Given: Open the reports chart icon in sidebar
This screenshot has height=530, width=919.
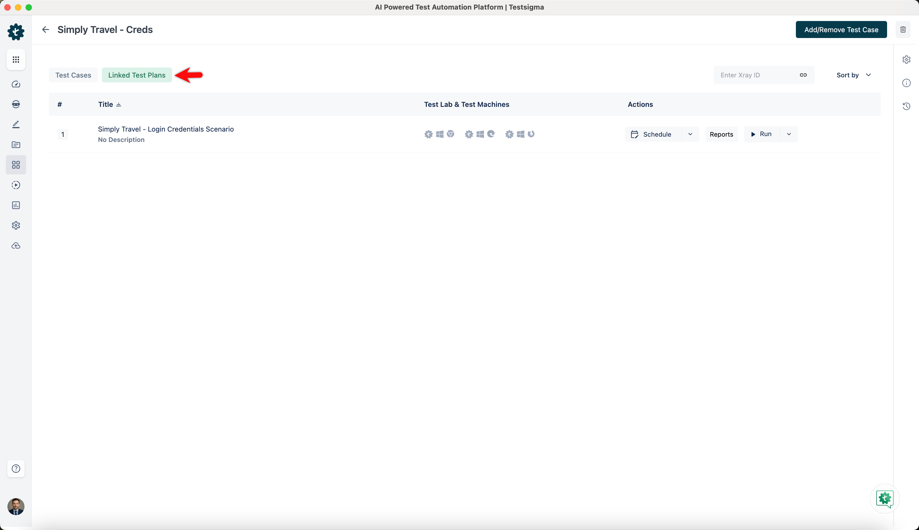Looking at the screenshot, I should pyautogui.click(x=16, y=205).
